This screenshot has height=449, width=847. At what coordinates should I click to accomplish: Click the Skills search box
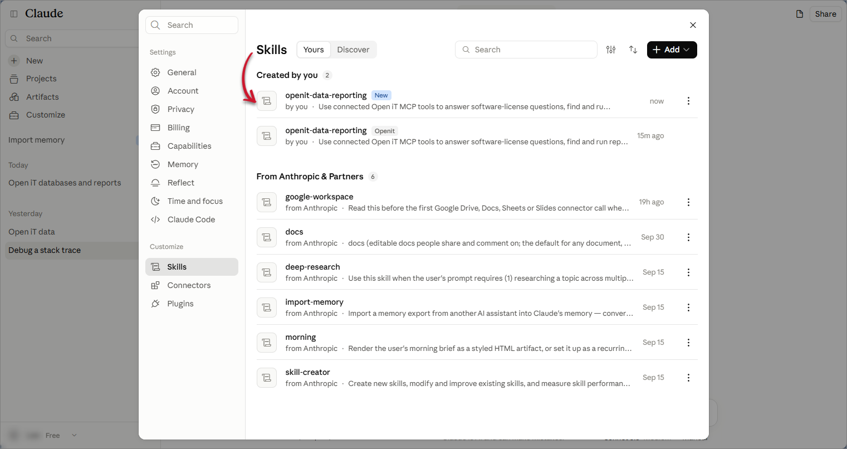click(x=526, y=50)
